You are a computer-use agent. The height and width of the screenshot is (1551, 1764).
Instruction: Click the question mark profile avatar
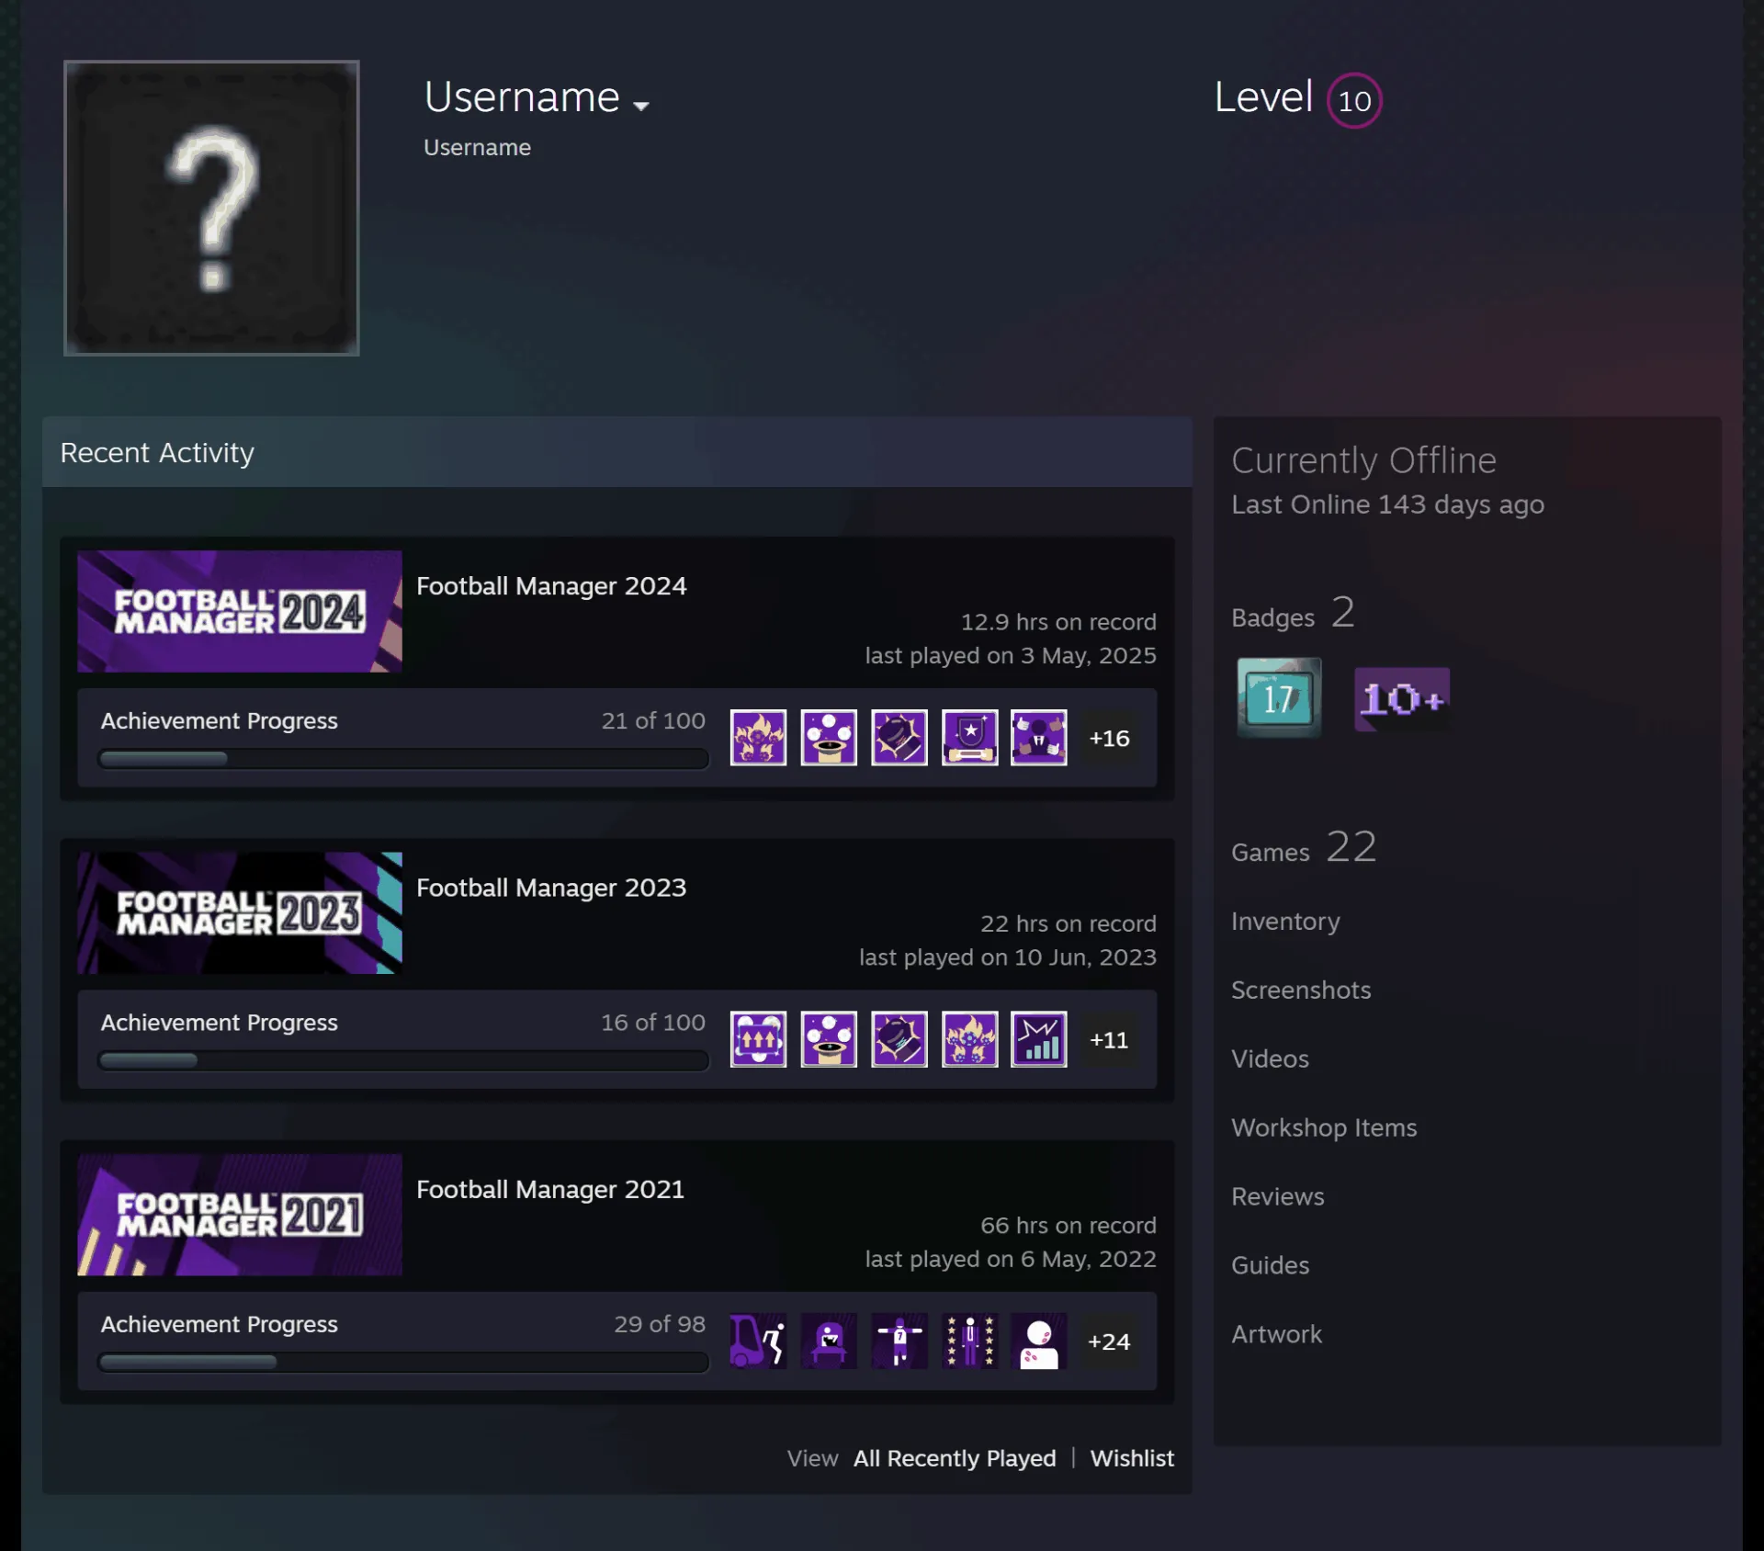(211, 208)
